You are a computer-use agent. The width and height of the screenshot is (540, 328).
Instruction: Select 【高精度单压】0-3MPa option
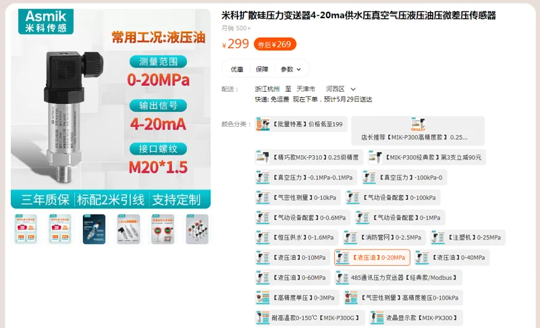(297, 298)
